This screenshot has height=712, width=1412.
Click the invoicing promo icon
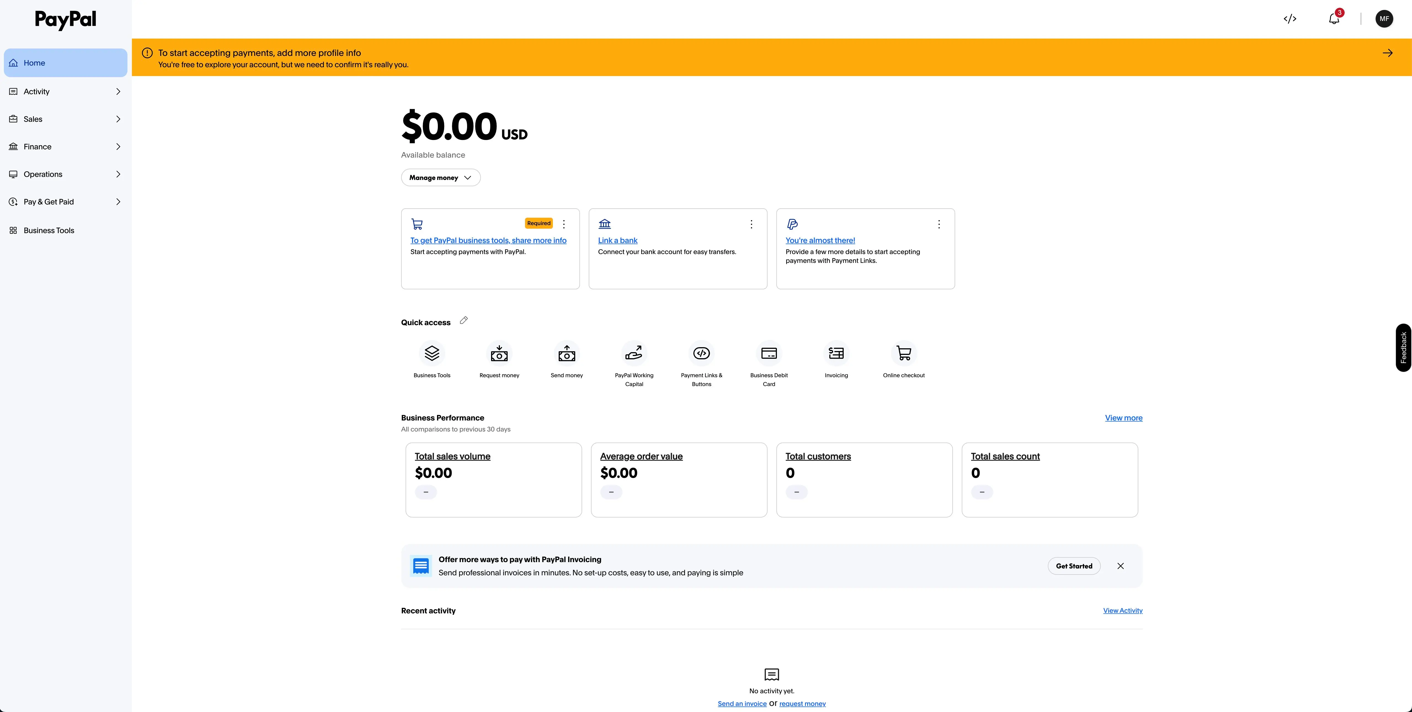421,566
